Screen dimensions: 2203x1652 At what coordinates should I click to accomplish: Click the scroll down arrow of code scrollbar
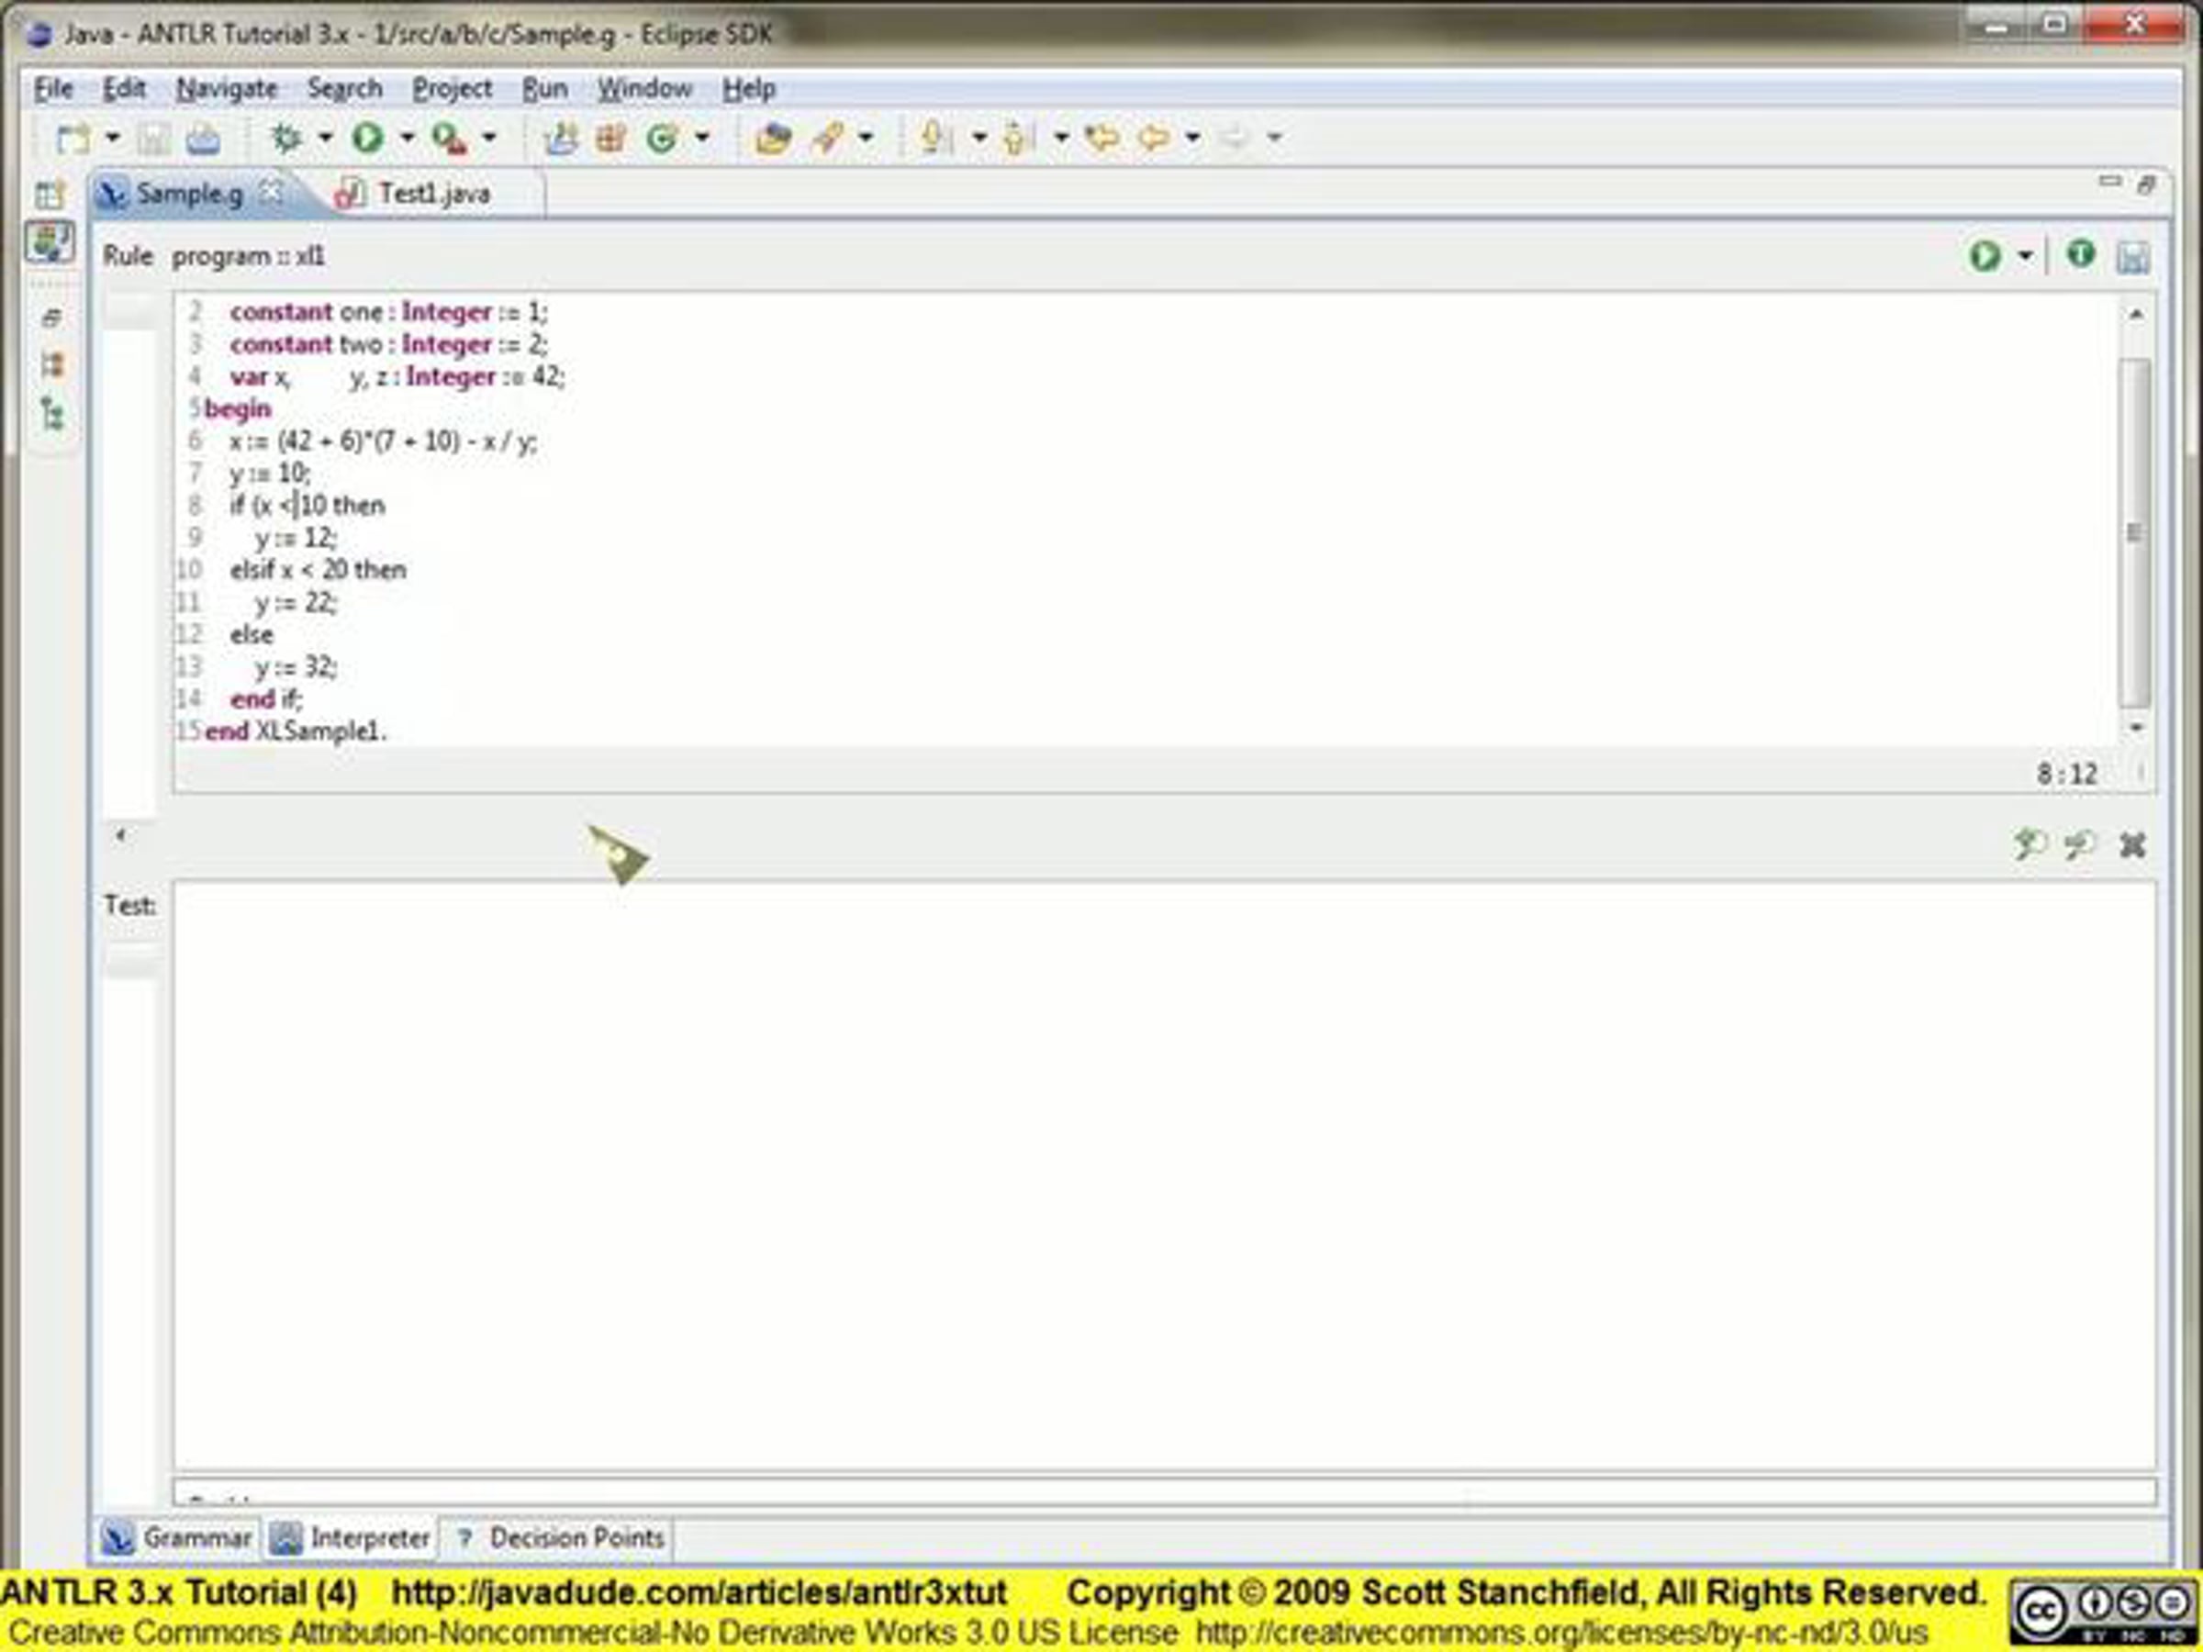coord(2135,728)
